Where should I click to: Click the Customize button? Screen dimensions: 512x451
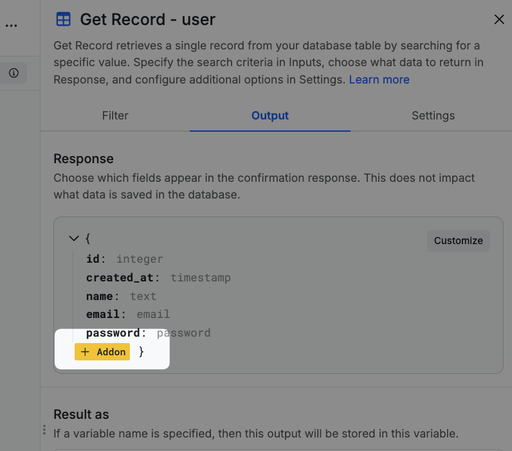(x=458, y=241)
